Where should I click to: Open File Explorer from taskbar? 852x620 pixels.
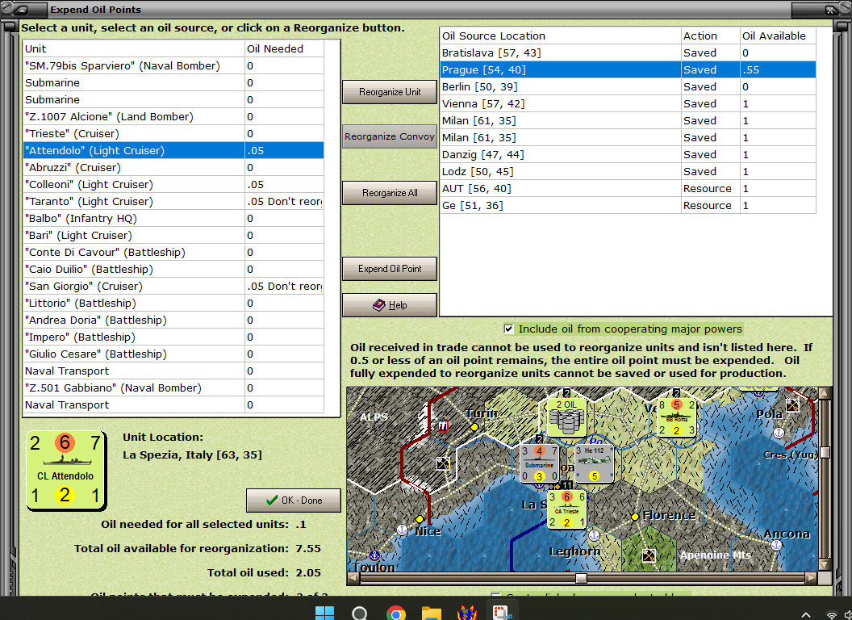pyautogui.click(x=432, y=614)
